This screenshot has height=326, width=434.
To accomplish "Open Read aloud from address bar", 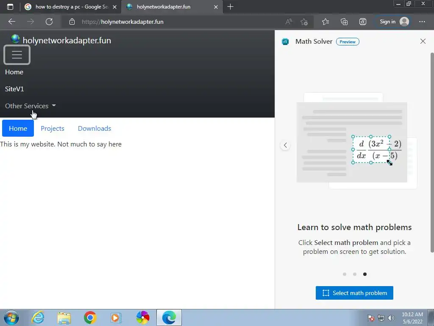I will [289, 22].
